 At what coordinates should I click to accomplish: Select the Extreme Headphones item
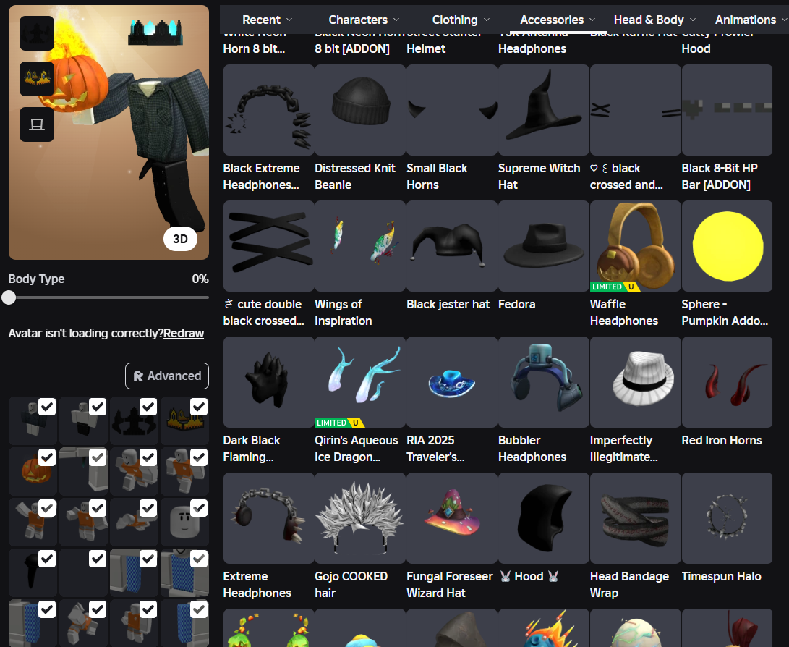pyautogui.click(x=269, y=518)
